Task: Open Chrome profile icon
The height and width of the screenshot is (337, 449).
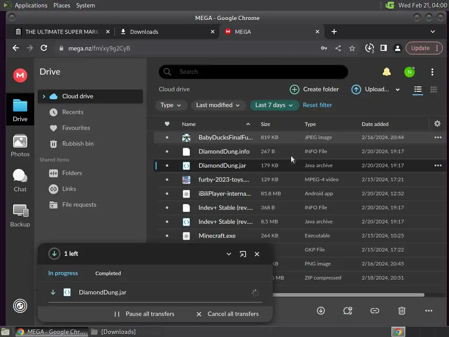Action: (397, 48)
